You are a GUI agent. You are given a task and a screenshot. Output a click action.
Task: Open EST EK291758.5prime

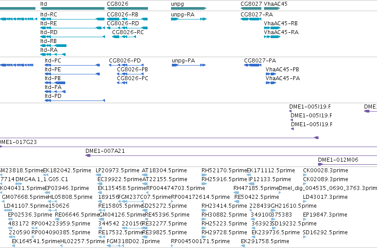(x=265, y=242)
